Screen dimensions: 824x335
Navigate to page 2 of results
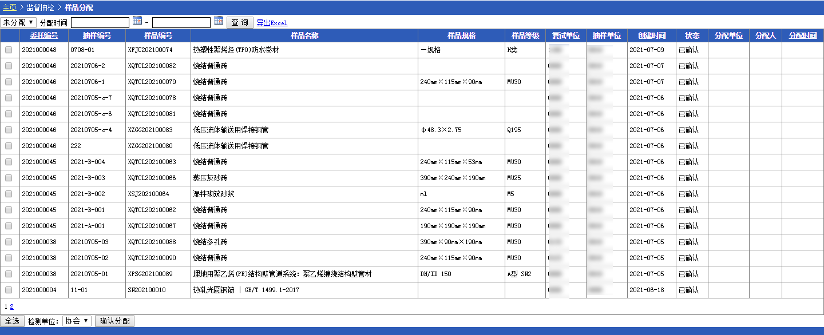(11, 306)
